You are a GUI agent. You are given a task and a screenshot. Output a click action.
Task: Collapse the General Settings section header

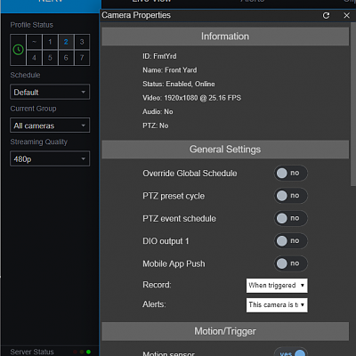[x=225, y=150]
